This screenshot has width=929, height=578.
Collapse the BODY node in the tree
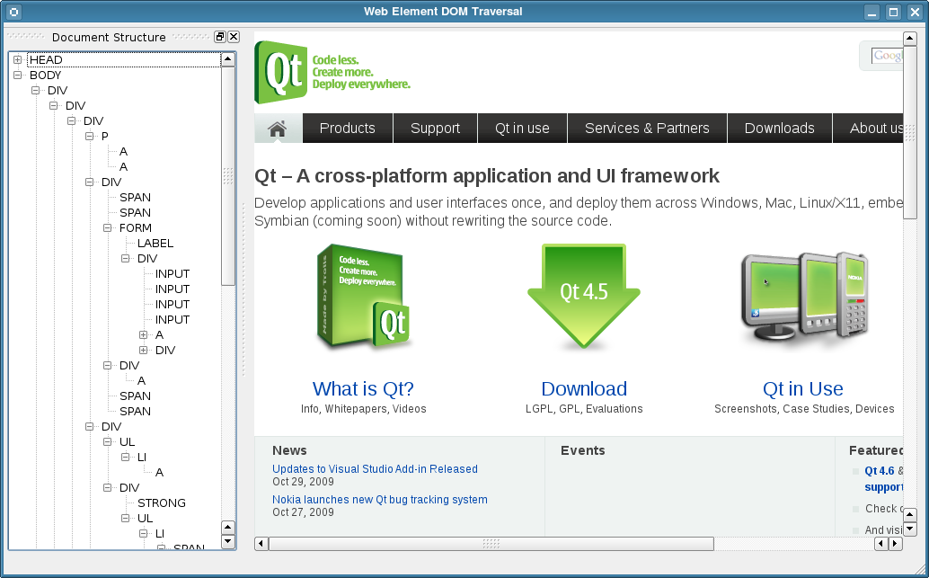click(x=18, y=76)
